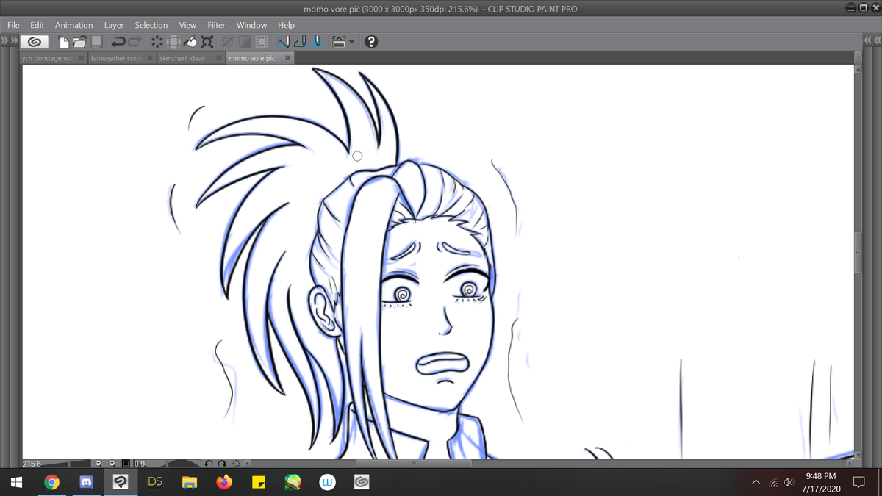
Task: Close the momo vore pic tab
Action: click(x=288, y=58)
